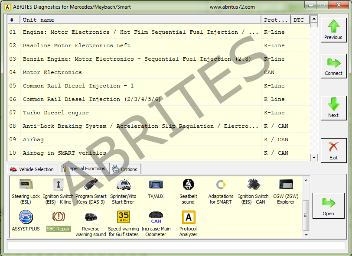Select Common Rail Diesel Injection - 1

(x=159, y=86)
